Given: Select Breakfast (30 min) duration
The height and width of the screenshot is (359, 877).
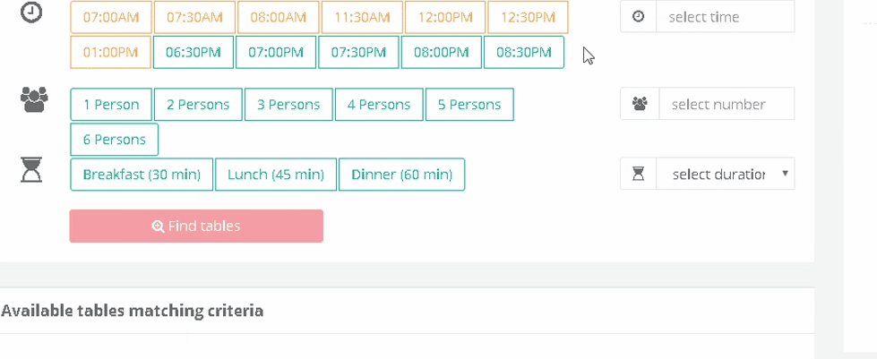Looking at the screenshot, I should tap(142, 175).
